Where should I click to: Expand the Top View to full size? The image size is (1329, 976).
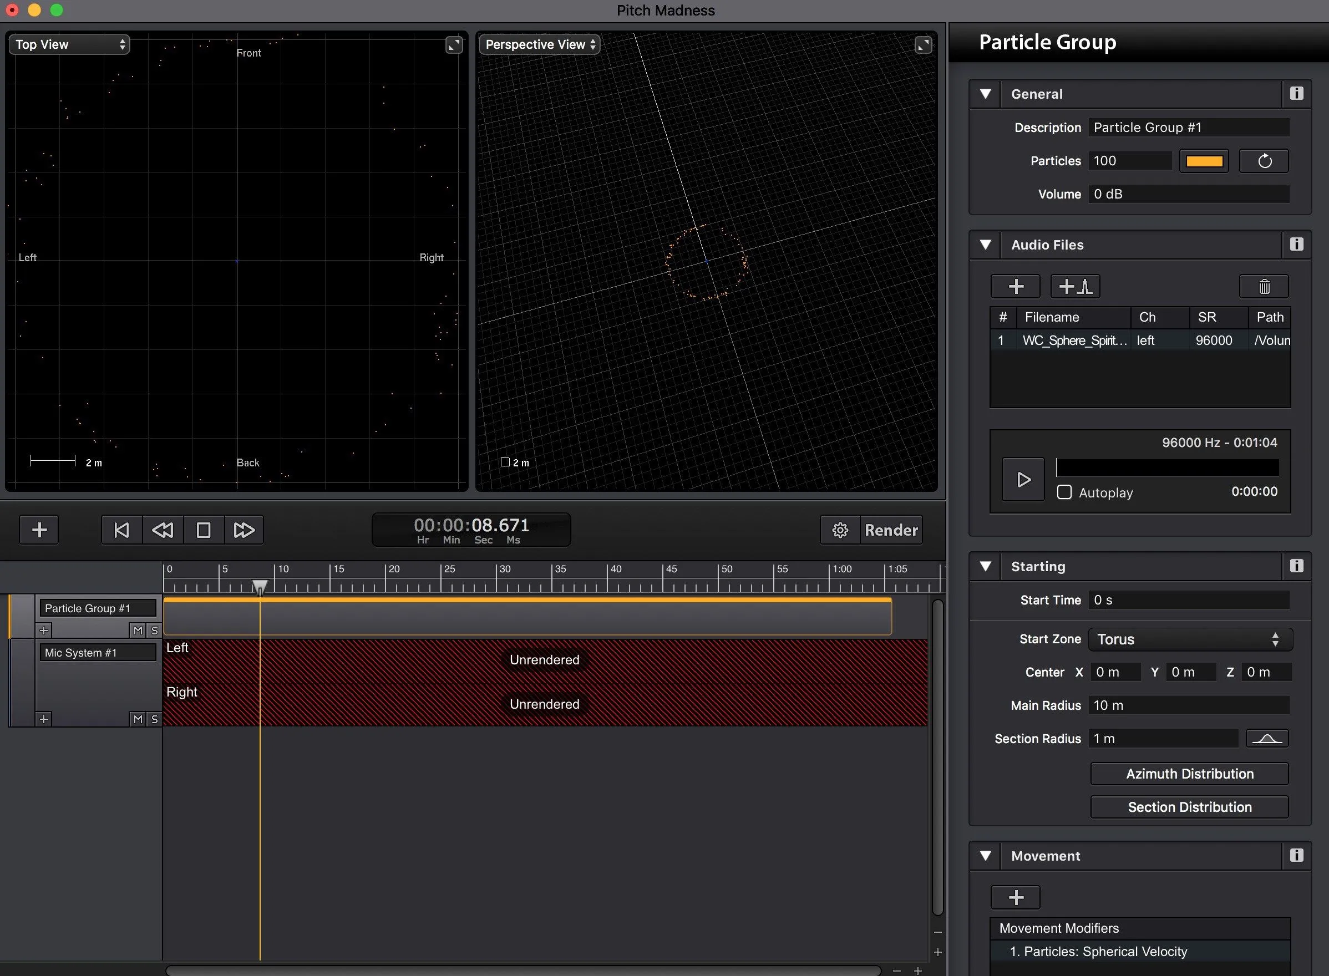click(453, 45)
